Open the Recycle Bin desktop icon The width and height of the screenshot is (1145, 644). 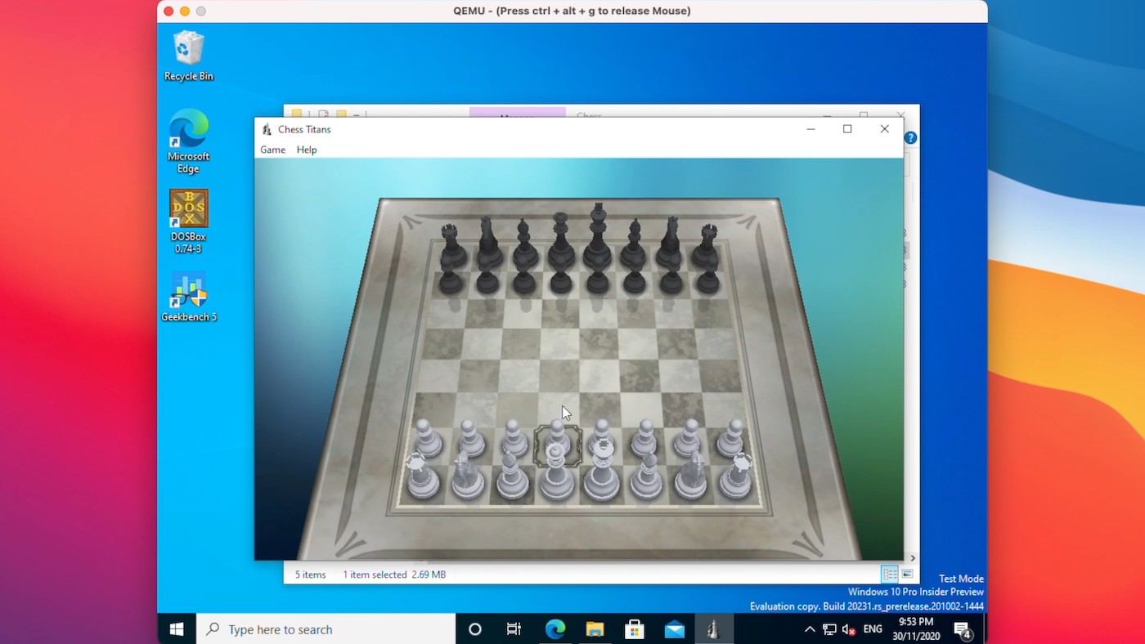(x=188, y=56)
